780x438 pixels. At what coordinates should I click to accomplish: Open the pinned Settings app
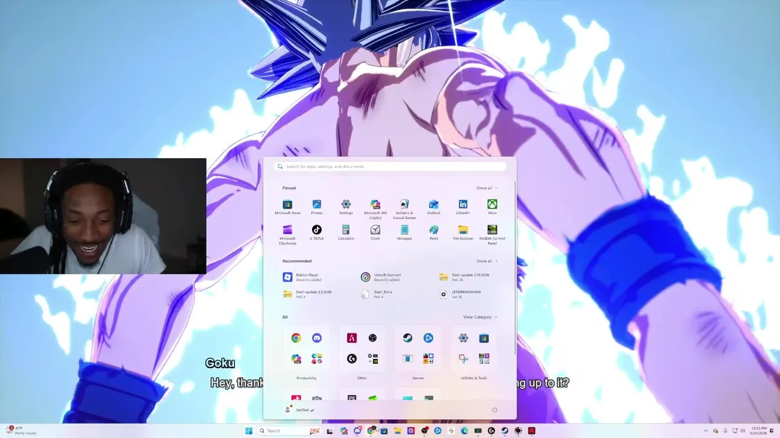346,207
